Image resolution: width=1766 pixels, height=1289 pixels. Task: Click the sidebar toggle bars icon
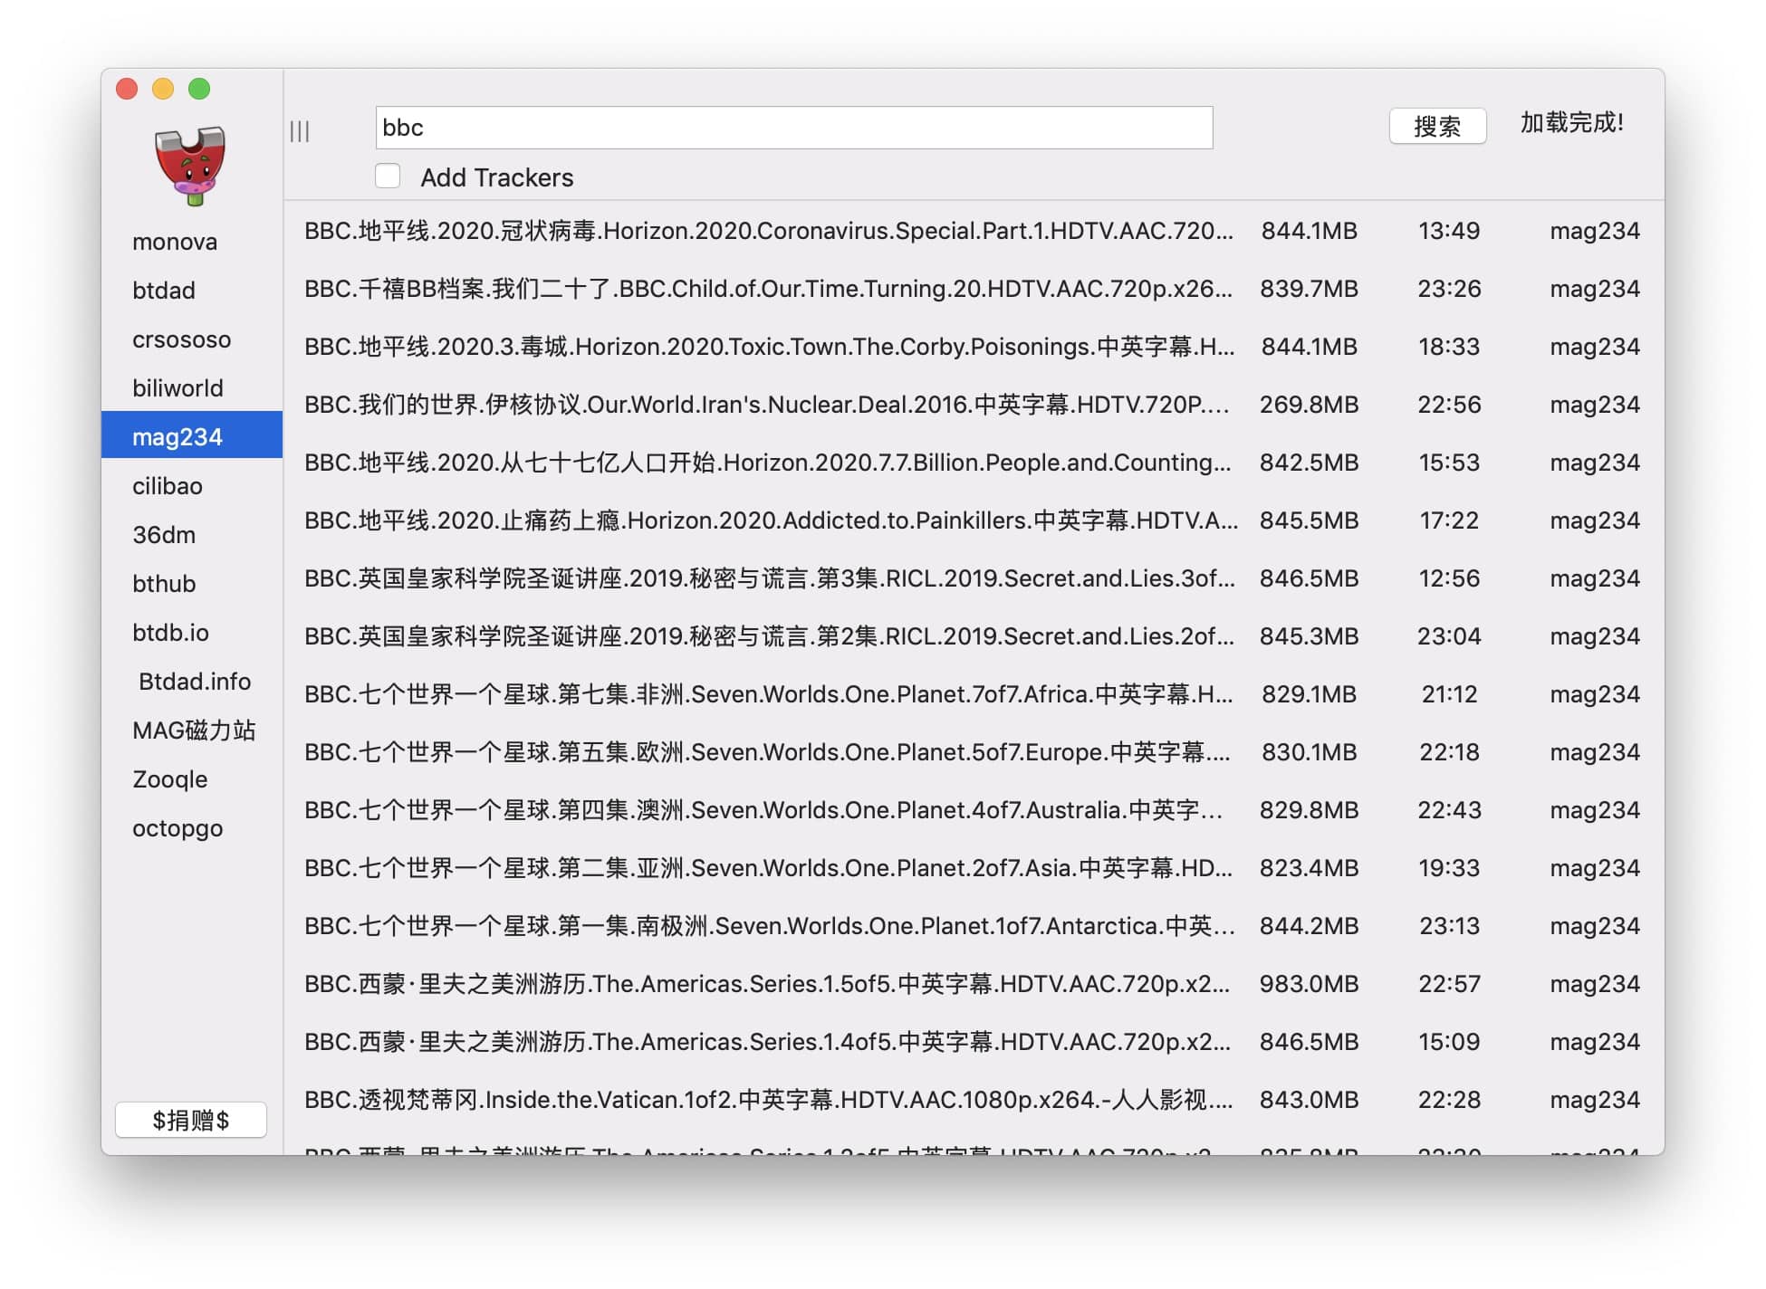point(300,131)
